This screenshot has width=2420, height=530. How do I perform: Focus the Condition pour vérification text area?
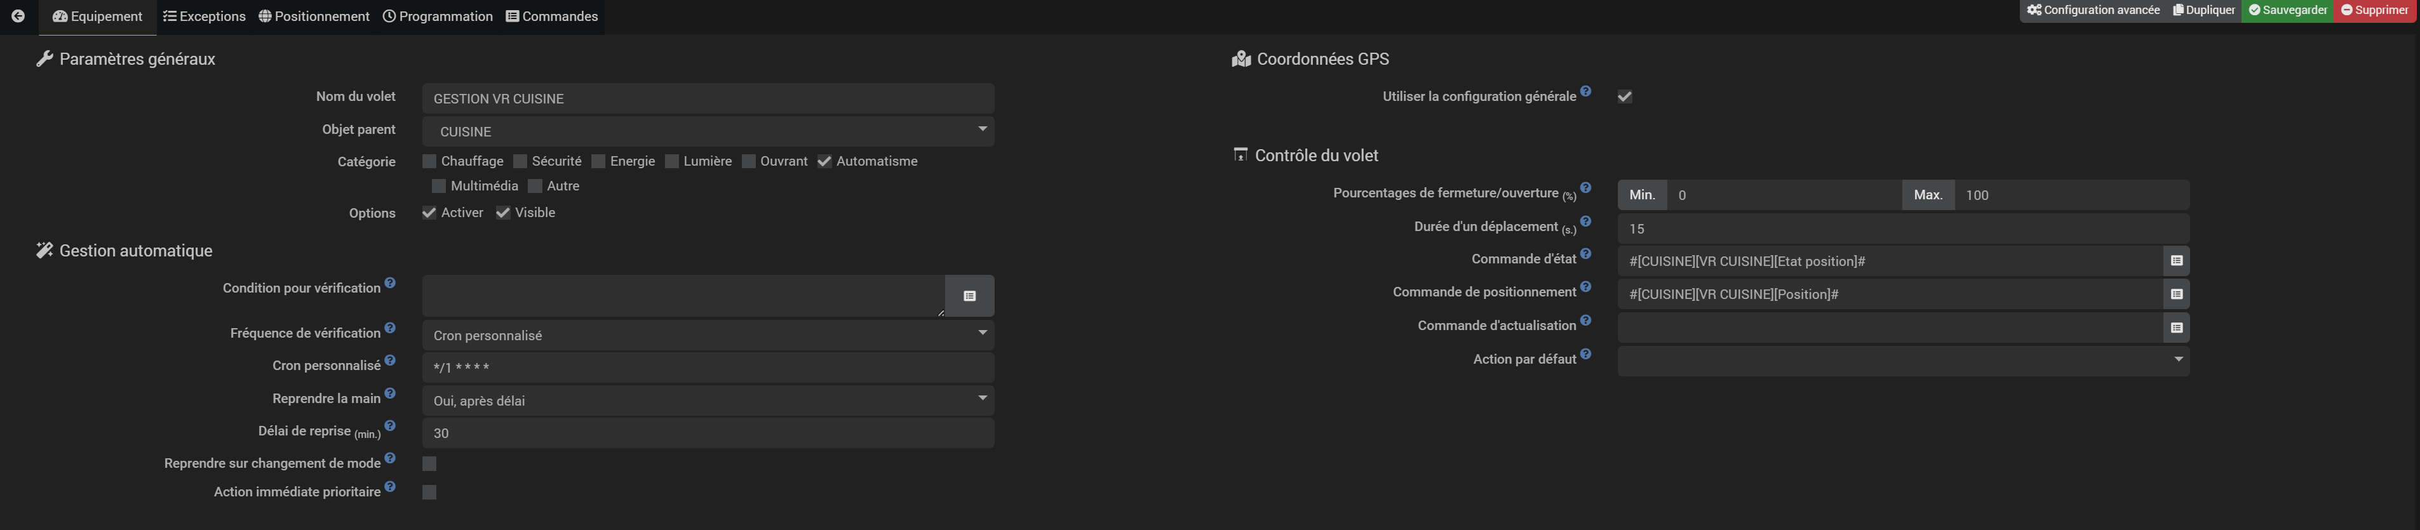(x=684, y=296)
